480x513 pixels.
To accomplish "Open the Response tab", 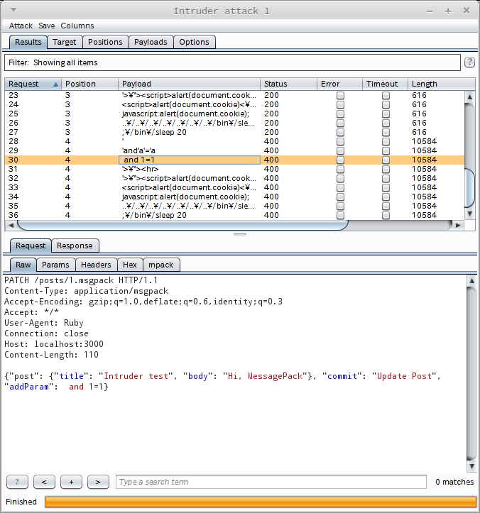I will [x=75, y=246].
